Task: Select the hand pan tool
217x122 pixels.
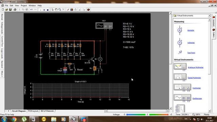Action: 56,9
